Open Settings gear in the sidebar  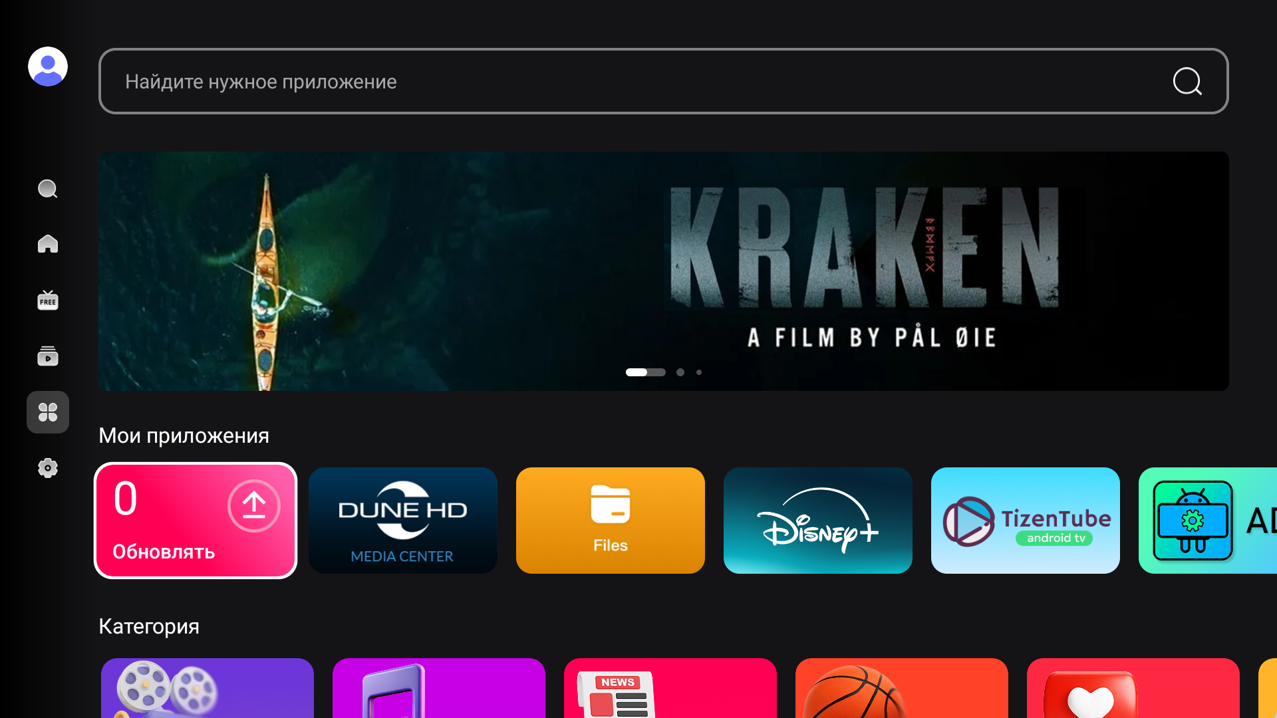click(x=48, y=468)
